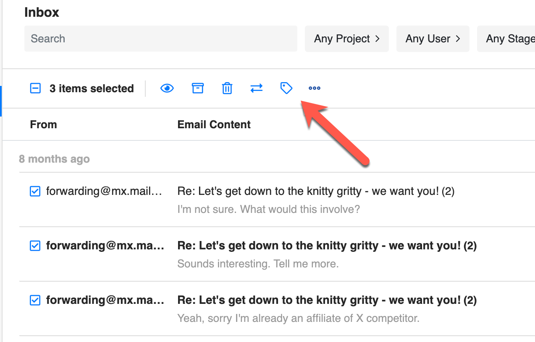Open email about affiliate of X competitor
Viewport: 535px width, 342px height.
click(298, 318)
